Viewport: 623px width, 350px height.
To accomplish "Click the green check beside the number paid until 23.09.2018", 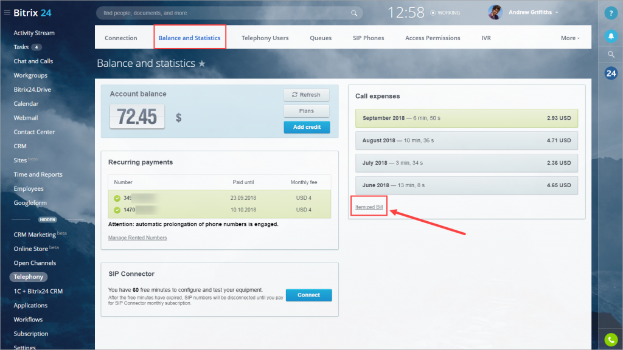I will point(117,198).
